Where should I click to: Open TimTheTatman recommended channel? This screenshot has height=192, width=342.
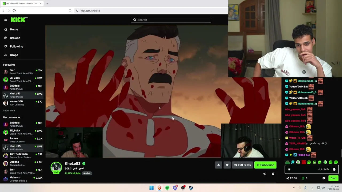click(23, 155)
